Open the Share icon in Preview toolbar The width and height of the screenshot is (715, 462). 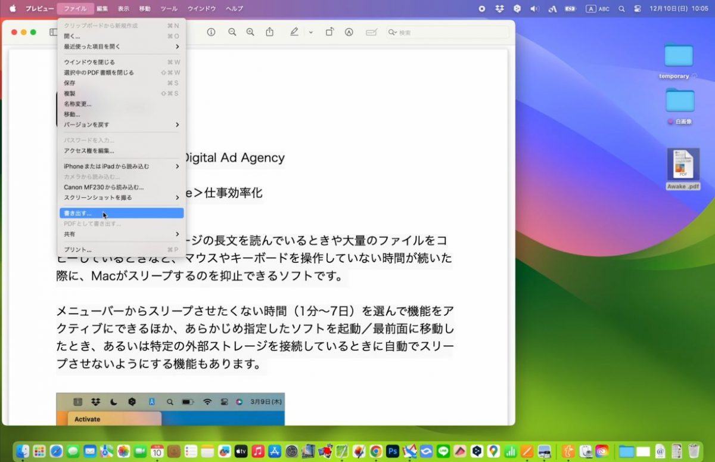click(270, 32)
